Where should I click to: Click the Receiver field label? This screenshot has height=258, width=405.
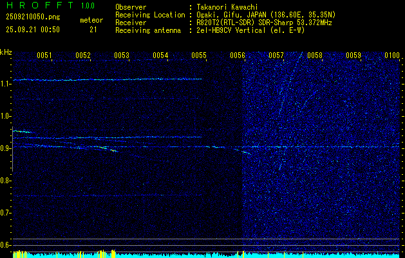pos(131,23)
